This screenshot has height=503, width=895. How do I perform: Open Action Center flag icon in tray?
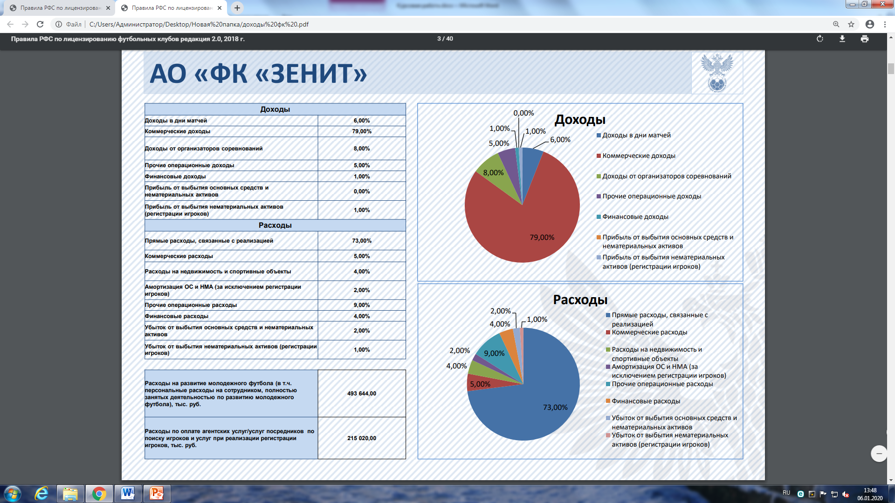[x=823, y=494]
